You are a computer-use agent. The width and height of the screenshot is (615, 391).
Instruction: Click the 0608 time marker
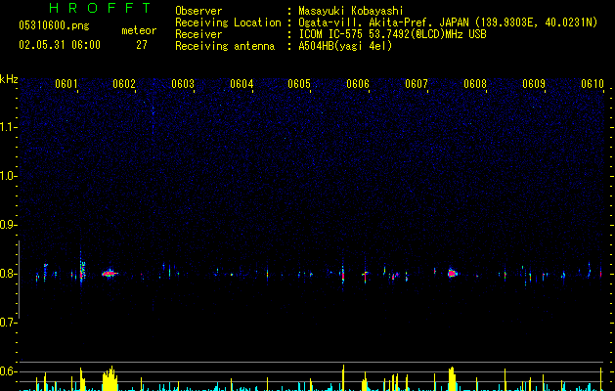475,84
